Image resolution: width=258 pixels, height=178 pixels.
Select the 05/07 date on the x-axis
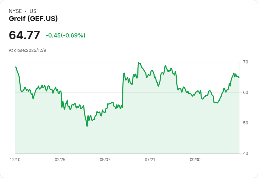click(105, 160)
